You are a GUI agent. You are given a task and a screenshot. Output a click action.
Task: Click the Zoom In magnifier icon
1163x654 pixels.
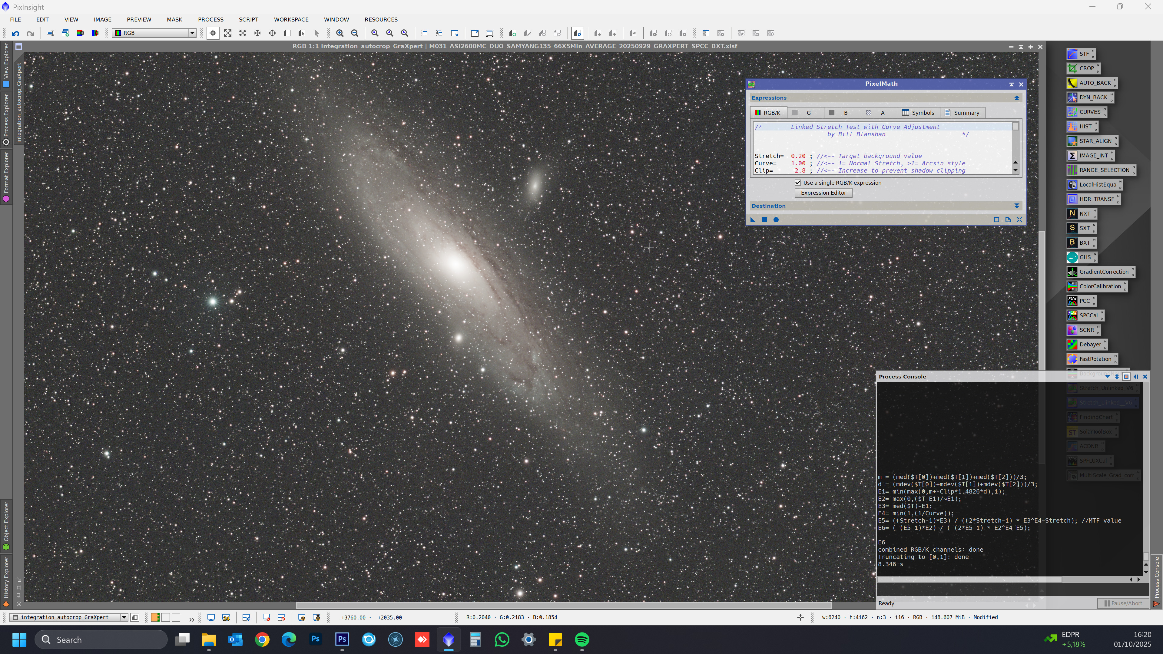point(340,33)
